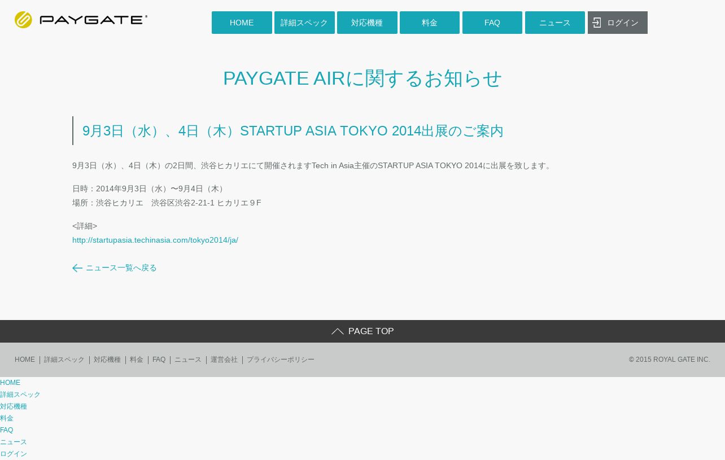Click HOME in the bottom plain list
725x460 pixels.
click(10, 383)
